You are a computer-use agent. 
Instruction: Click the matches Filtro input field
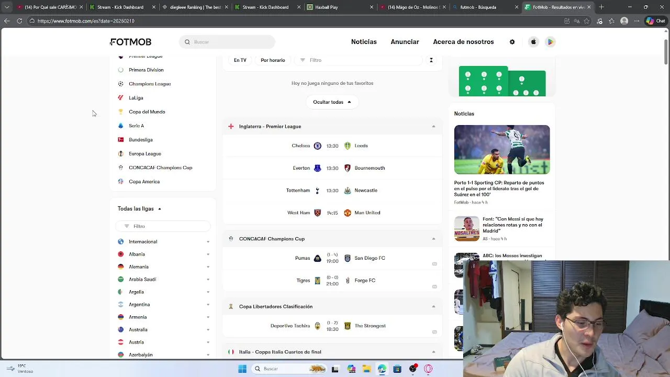[358, 60]
